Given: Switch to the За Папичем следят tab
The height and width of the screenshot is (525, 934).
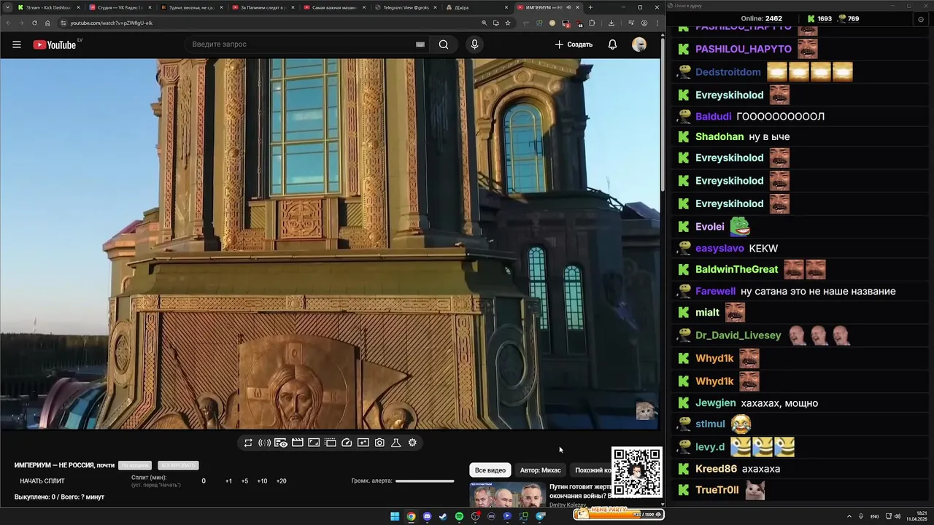Looking at the screenshot, I should (262, 7).
